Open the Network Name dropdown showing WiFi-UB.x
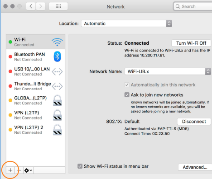Screen dimensions: 212x179 click(x=168, y=71)
